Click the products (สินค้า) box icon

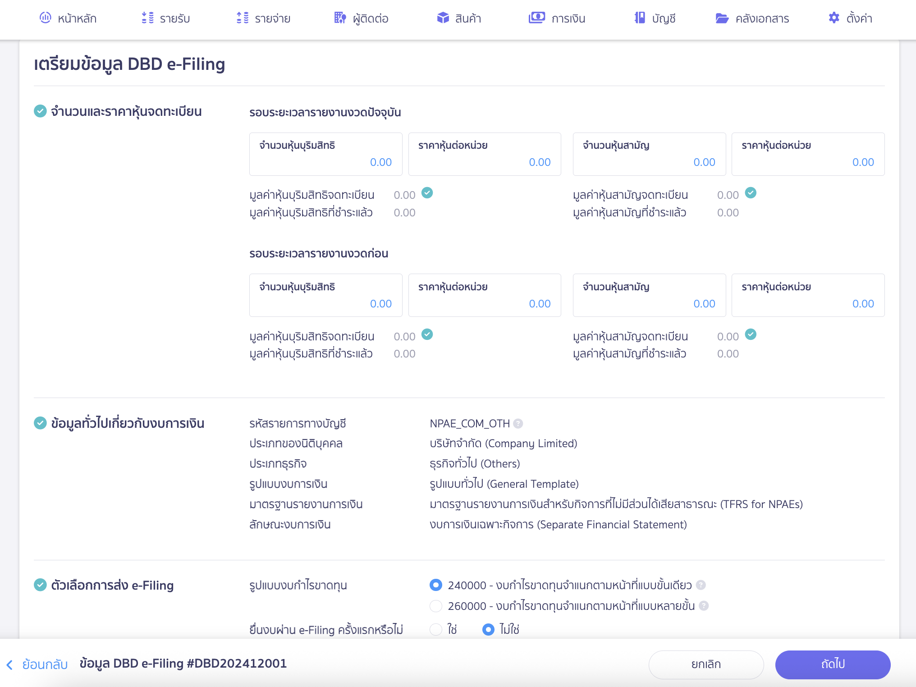[443, 18]
